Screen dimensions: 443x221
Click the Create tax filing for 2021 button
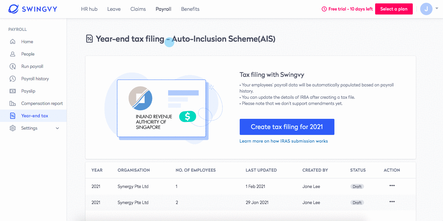tap(287, 127)
